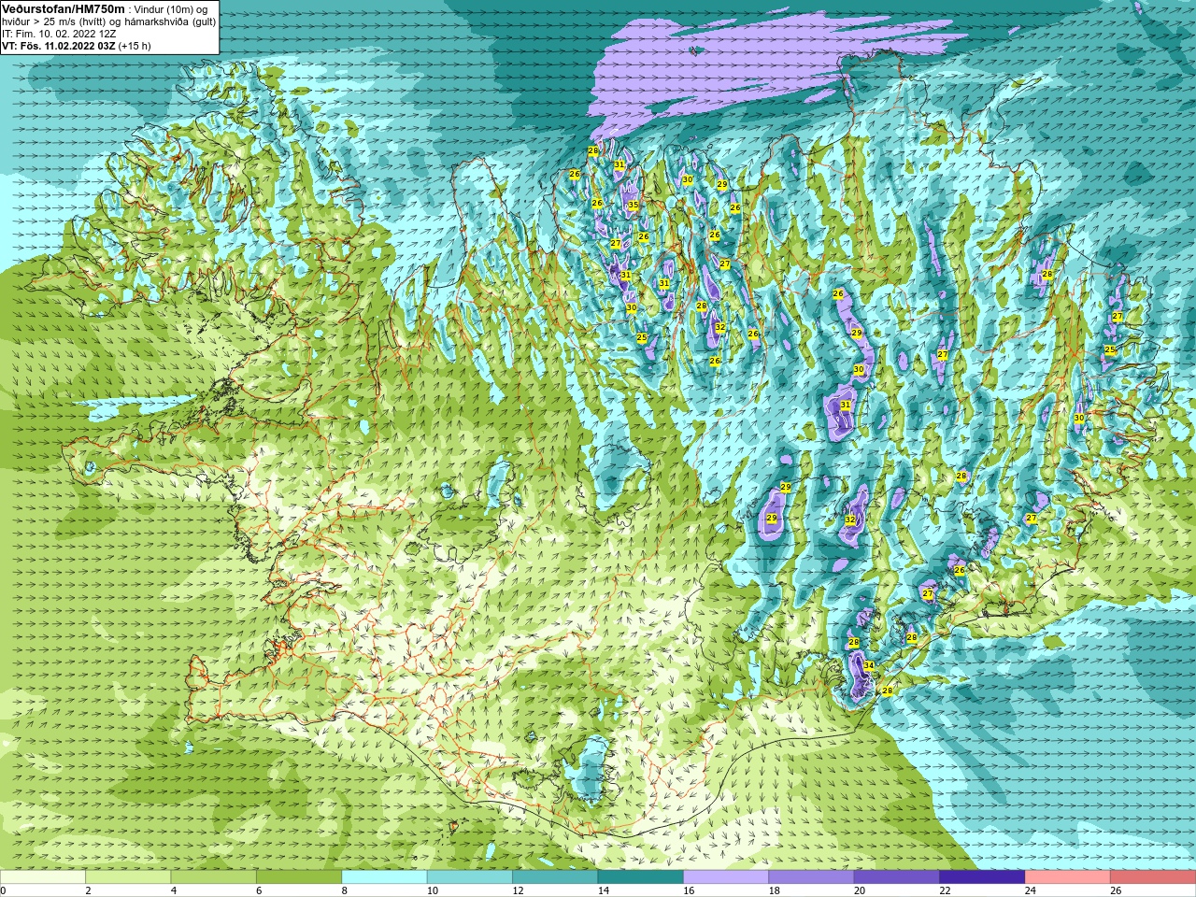Click the pale yellow 0–2 m/s legend swatch
The width and height of the screenshot is (1196, 897).
tap(43, 877)
